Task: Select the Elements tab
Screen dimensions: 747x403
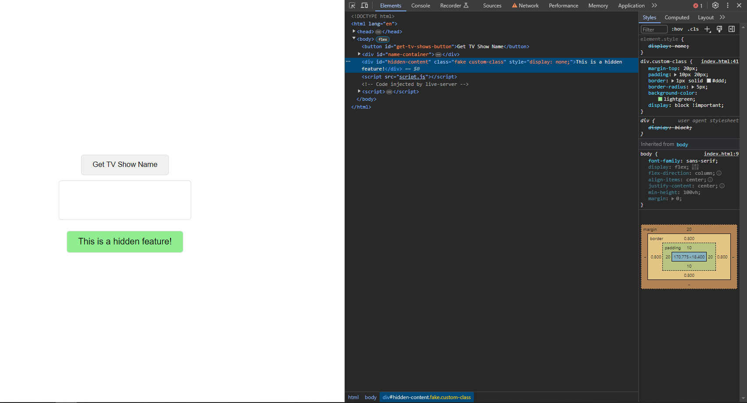Action: [391, 6]
